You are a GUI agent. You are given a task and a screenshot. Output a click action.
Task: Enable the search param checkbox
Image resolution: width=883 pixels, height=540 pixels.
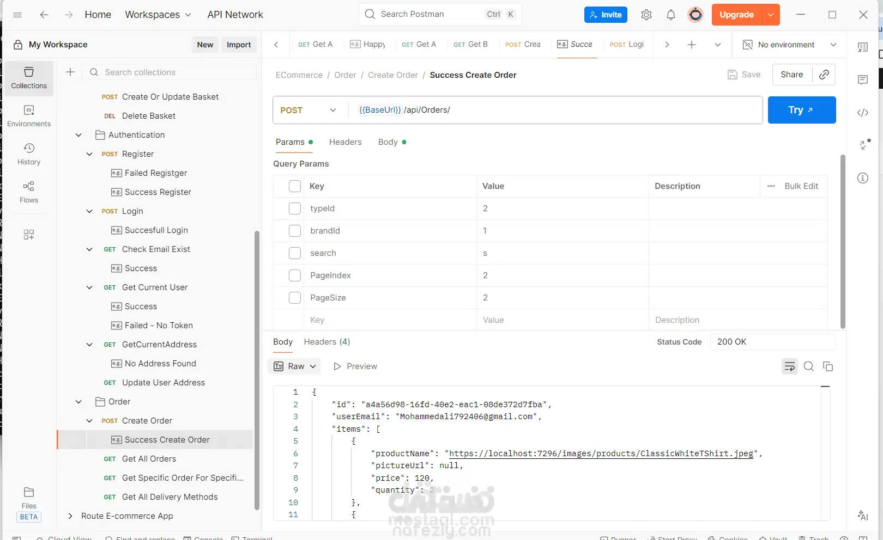coord(295,253)
